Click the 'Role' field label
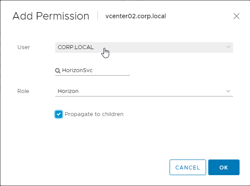The height and width of the screenshot is (186, 250). coord(23,91)
